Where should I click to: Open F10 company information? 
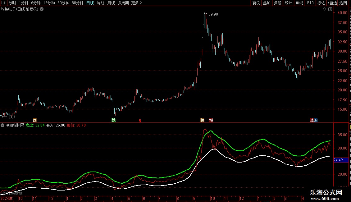pyautogui.click(x=310, y=3)
